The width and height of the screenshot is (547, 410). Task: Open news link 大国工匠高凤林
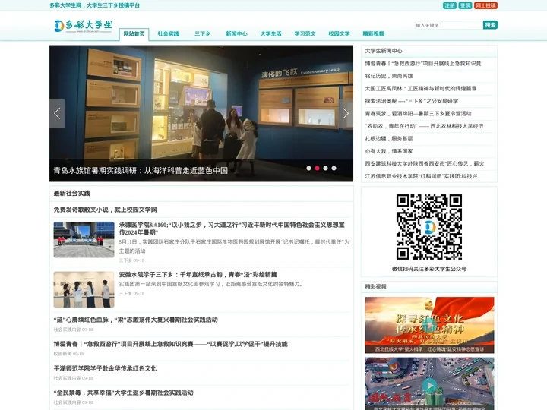point(421,89)
